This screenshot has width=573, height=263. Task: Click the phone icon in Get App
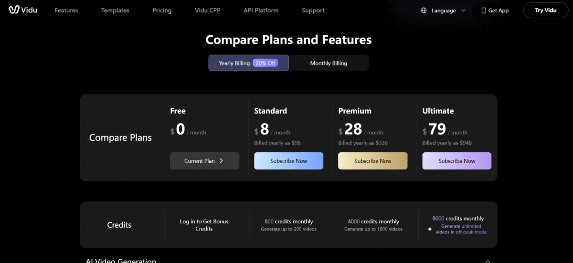tap(484, 11)
